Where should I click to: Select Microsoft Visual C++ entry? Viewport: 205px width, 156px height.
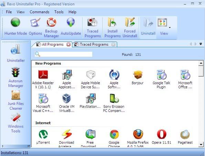pos(43,103)
